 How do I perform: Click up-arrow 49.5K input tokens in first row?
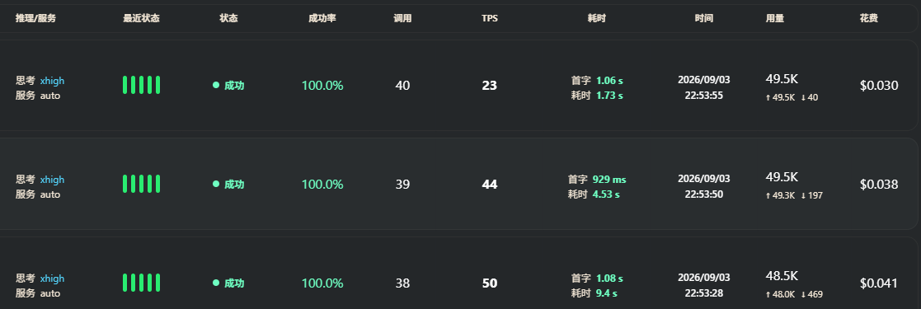(780, 97)
